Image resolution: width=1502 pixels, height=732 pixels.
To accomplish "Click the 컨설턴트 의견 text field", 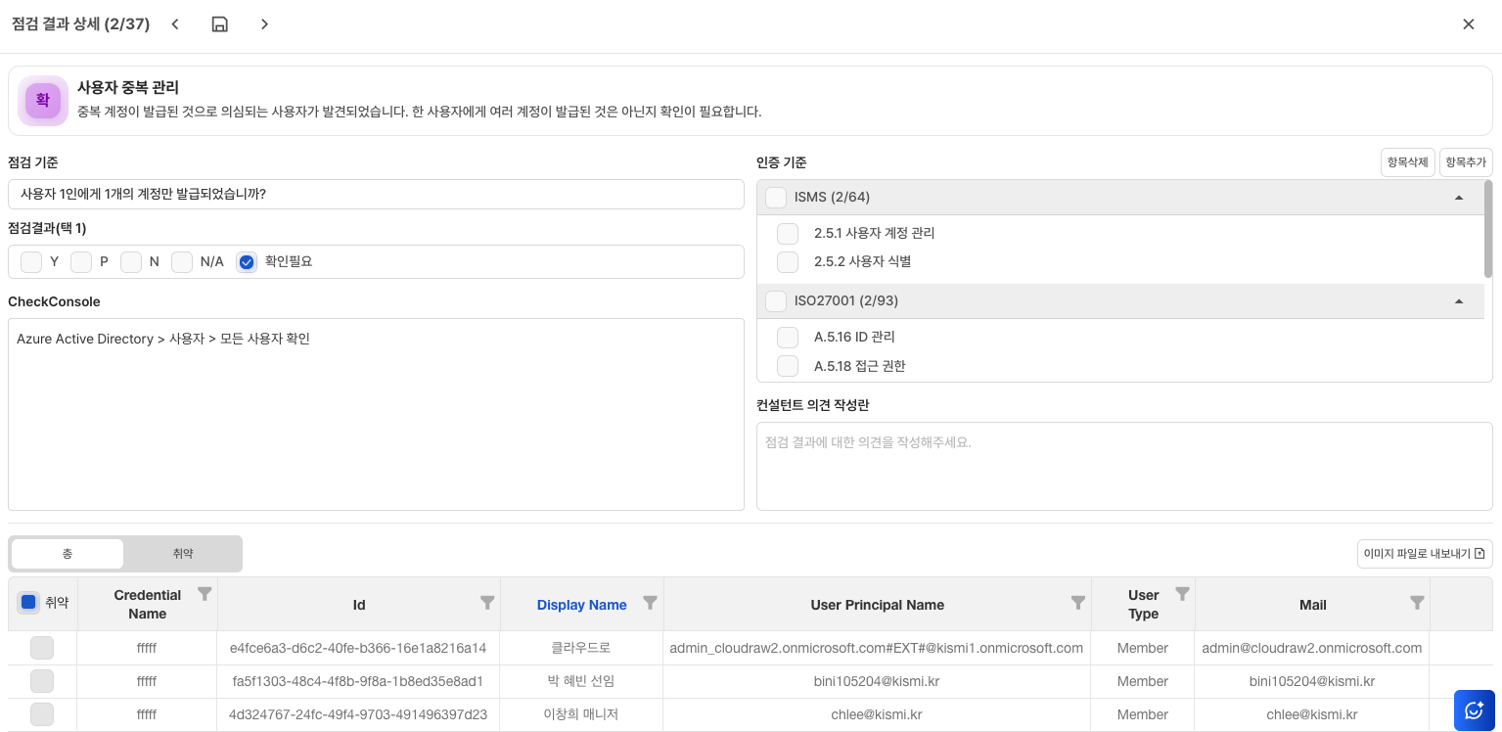I will click(x=1123, y=466).
